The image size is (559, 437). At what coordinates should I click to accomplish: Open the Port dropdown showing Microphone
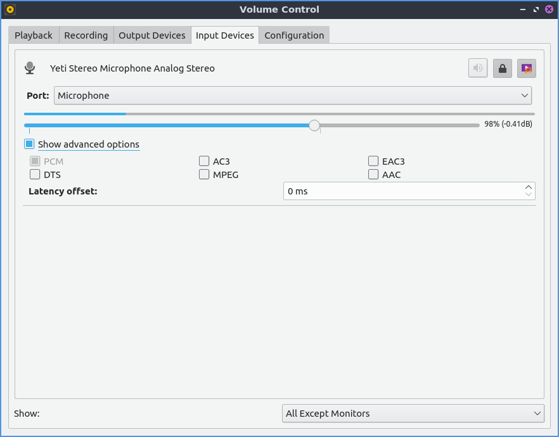coord(292,96)
